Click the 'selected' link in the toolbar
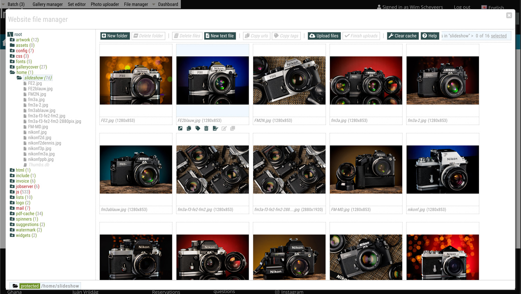 point(498,36)
